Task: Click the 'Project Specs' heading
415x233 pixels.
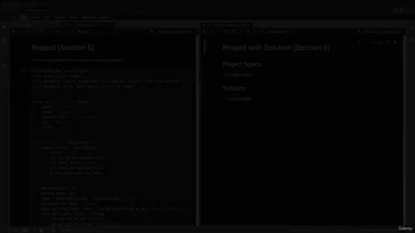Action: point(242,64)
